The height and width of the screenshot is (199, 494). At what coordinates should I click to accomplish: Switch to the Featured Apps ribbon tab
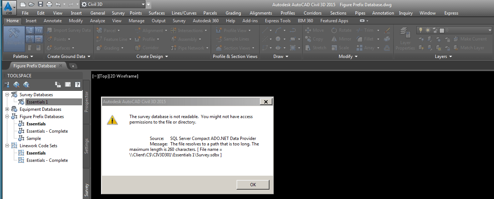334,21
